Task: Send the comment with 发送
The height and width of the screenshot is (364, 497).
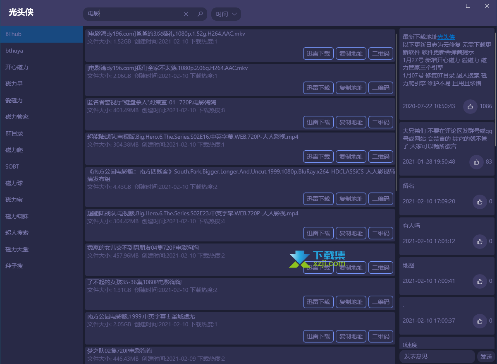Action: [x=486, y=357]
